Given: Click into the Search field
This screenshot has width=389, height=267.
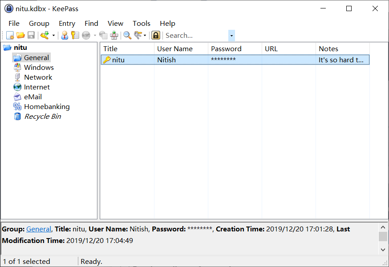Looking at the screenshot, I should tap(196, 36).
